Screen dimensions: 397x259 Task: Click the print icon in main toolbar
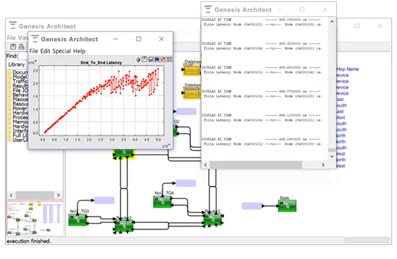(22, 47)
